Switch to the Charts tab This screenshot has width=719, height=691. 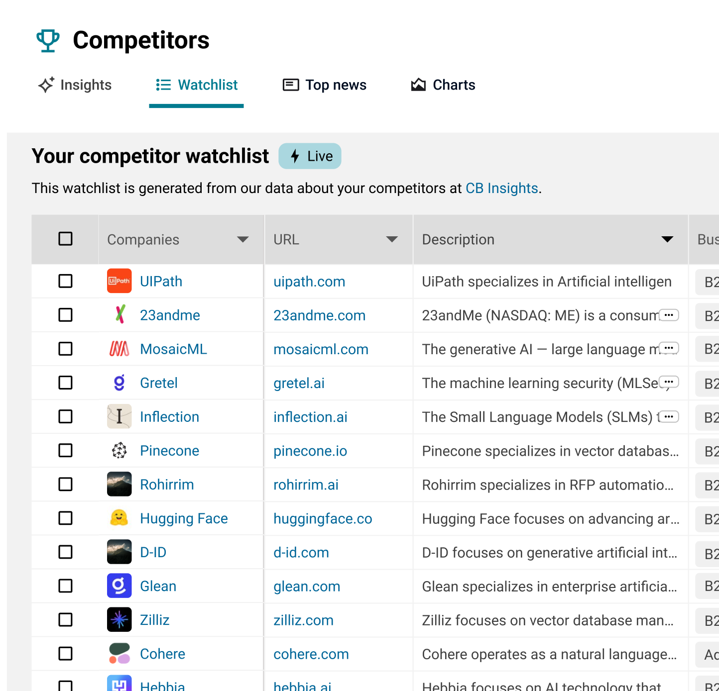pyautogui.click(x=443, y=85)
